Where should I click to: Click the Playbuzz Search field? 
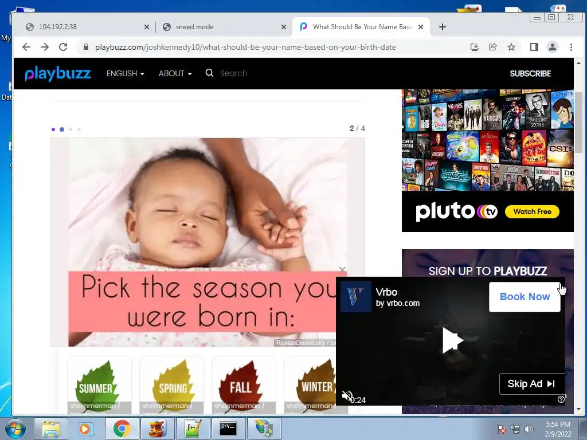pyautogui.click(x=233, y=73)
